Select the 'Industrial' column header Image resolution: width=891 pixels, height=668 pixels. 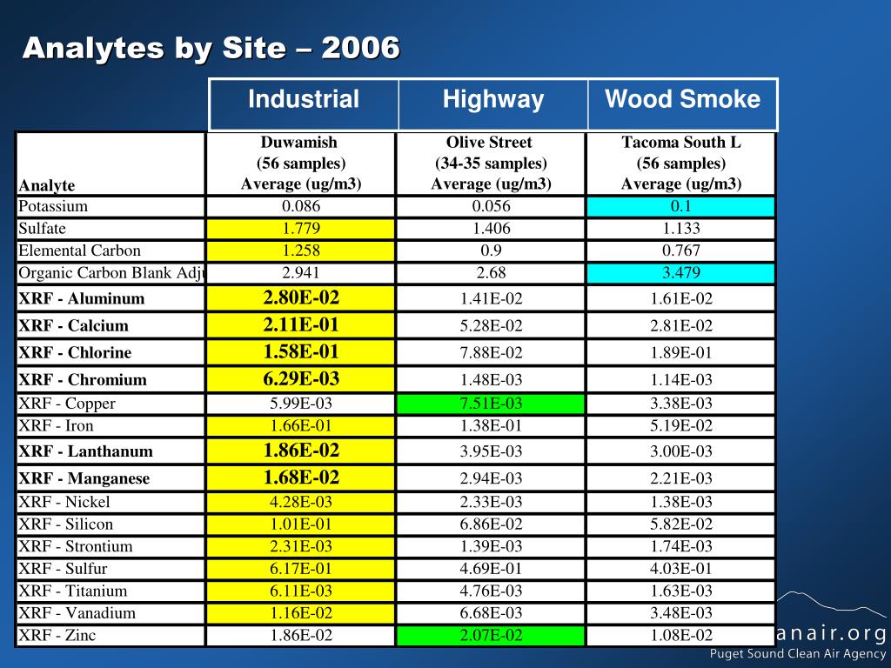click(304, 104)
